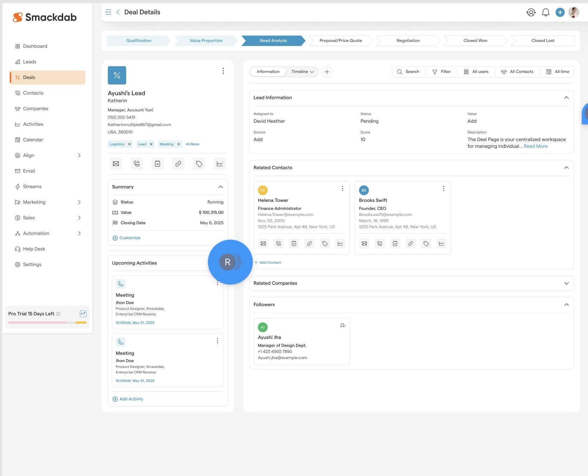The height and width of the screenshot is (476, 588).
Task: Click Read More in the description
Action: [535, 146]
